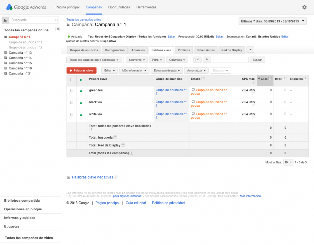The width and height of the screenshot is (314, 245).
Task: Open the date range dropdown
Action: [272, 21]
